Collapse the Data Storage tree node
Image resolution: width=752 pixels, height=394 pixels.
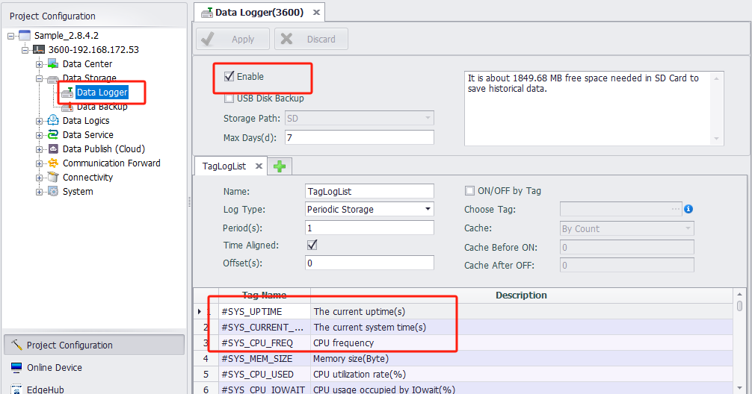40,78
